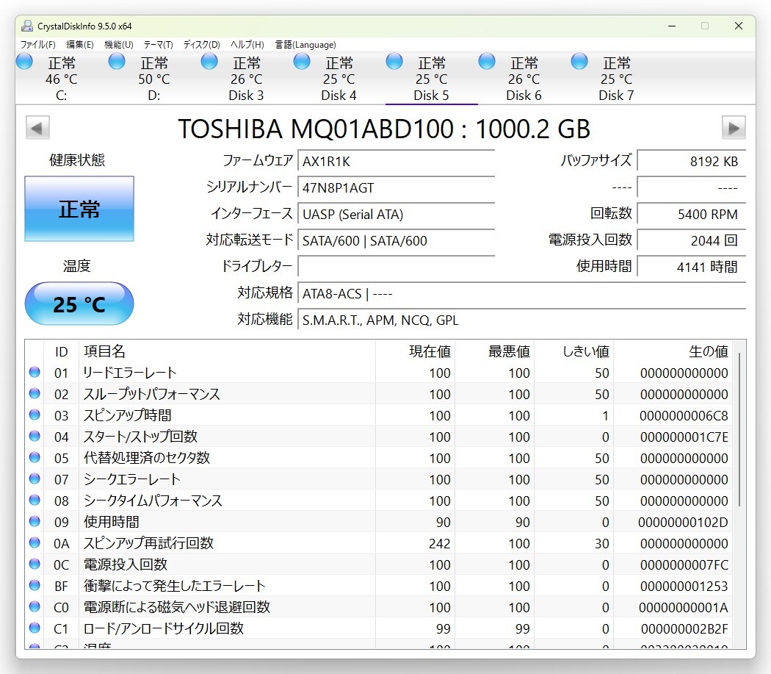Click status dot of row 08 シークタイムパフォーマンス

pos(35,500)
